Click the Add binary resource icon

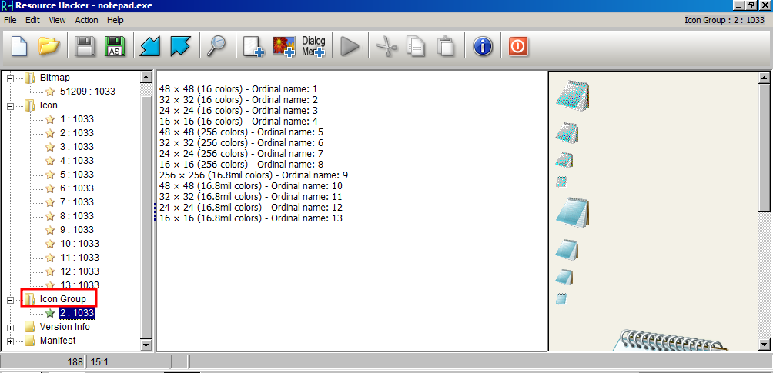[x=253, y=47]
